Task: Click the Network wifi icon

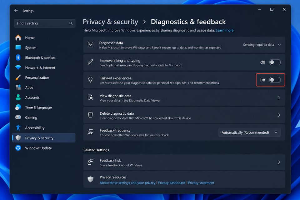Action: [x=18, y=67]
